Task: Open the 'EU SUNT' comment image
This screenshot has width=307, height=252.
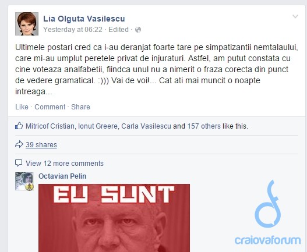Action: point(114,218)
